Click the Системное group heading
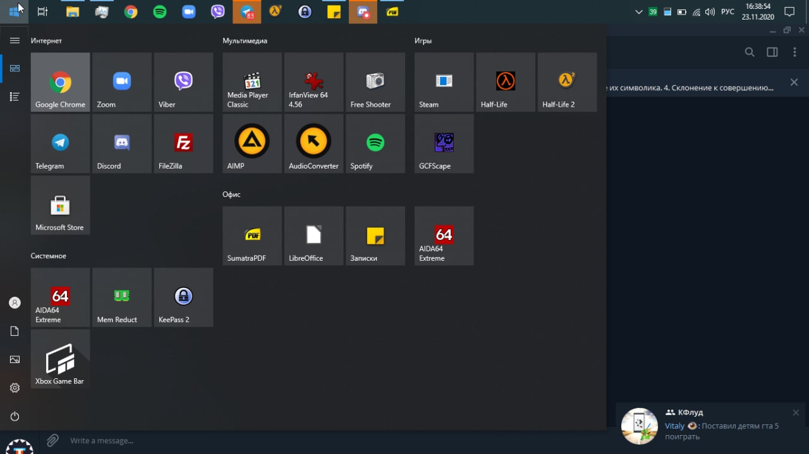The height and width of the screenshot is (454, 809). click(x=48, y=256)
